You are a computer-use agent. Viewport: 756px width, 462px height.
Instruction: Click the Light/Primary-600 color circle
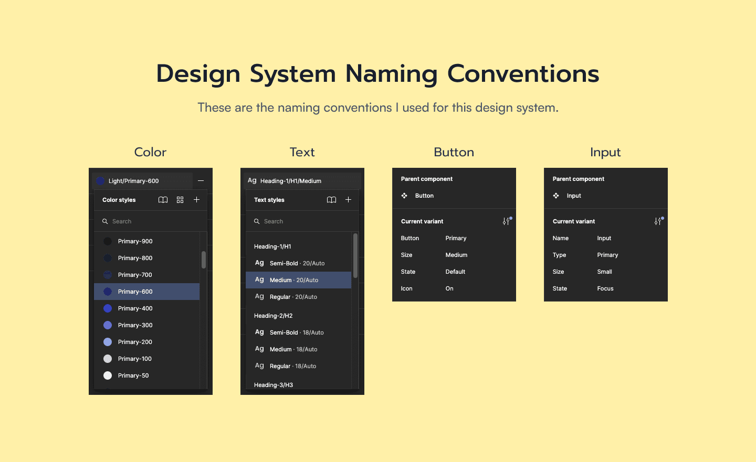(101, 181)
